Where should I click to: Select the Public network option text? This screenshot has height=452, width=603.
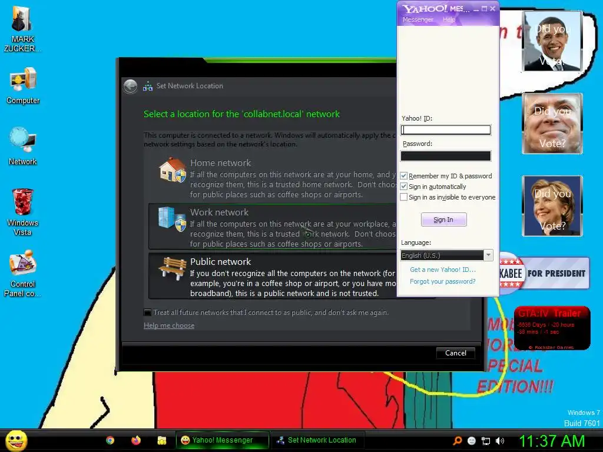[220, 261]
